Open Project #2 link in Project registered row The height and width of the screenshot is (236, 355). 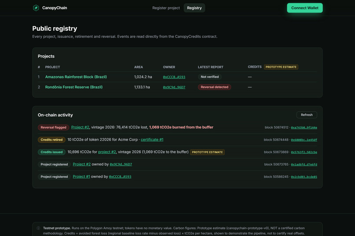tap(82, 164)
